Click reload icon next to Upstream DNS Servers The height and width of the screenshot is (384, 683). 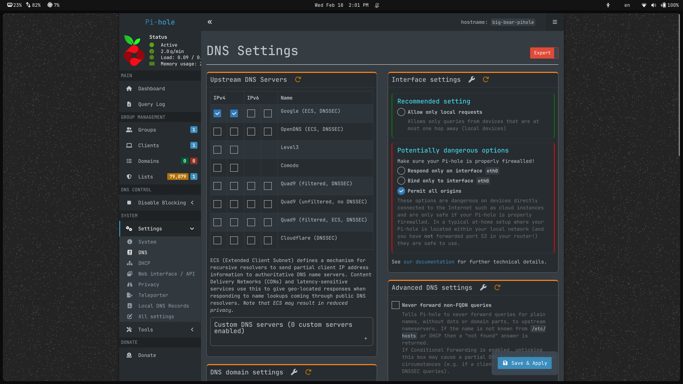click(x=298, y=80)
